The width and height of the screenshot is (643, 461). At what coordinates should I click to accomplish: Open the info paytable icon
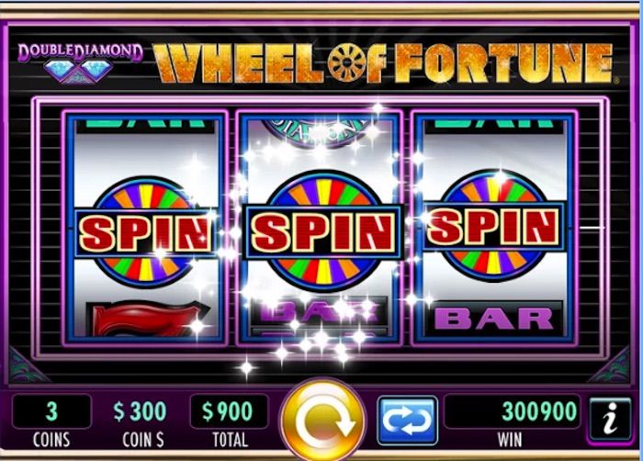[610, 419]
